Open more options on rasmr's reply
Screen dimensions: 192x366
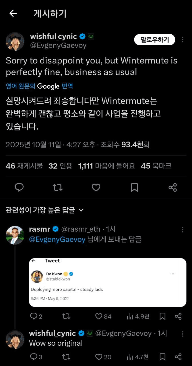[183, 230]
